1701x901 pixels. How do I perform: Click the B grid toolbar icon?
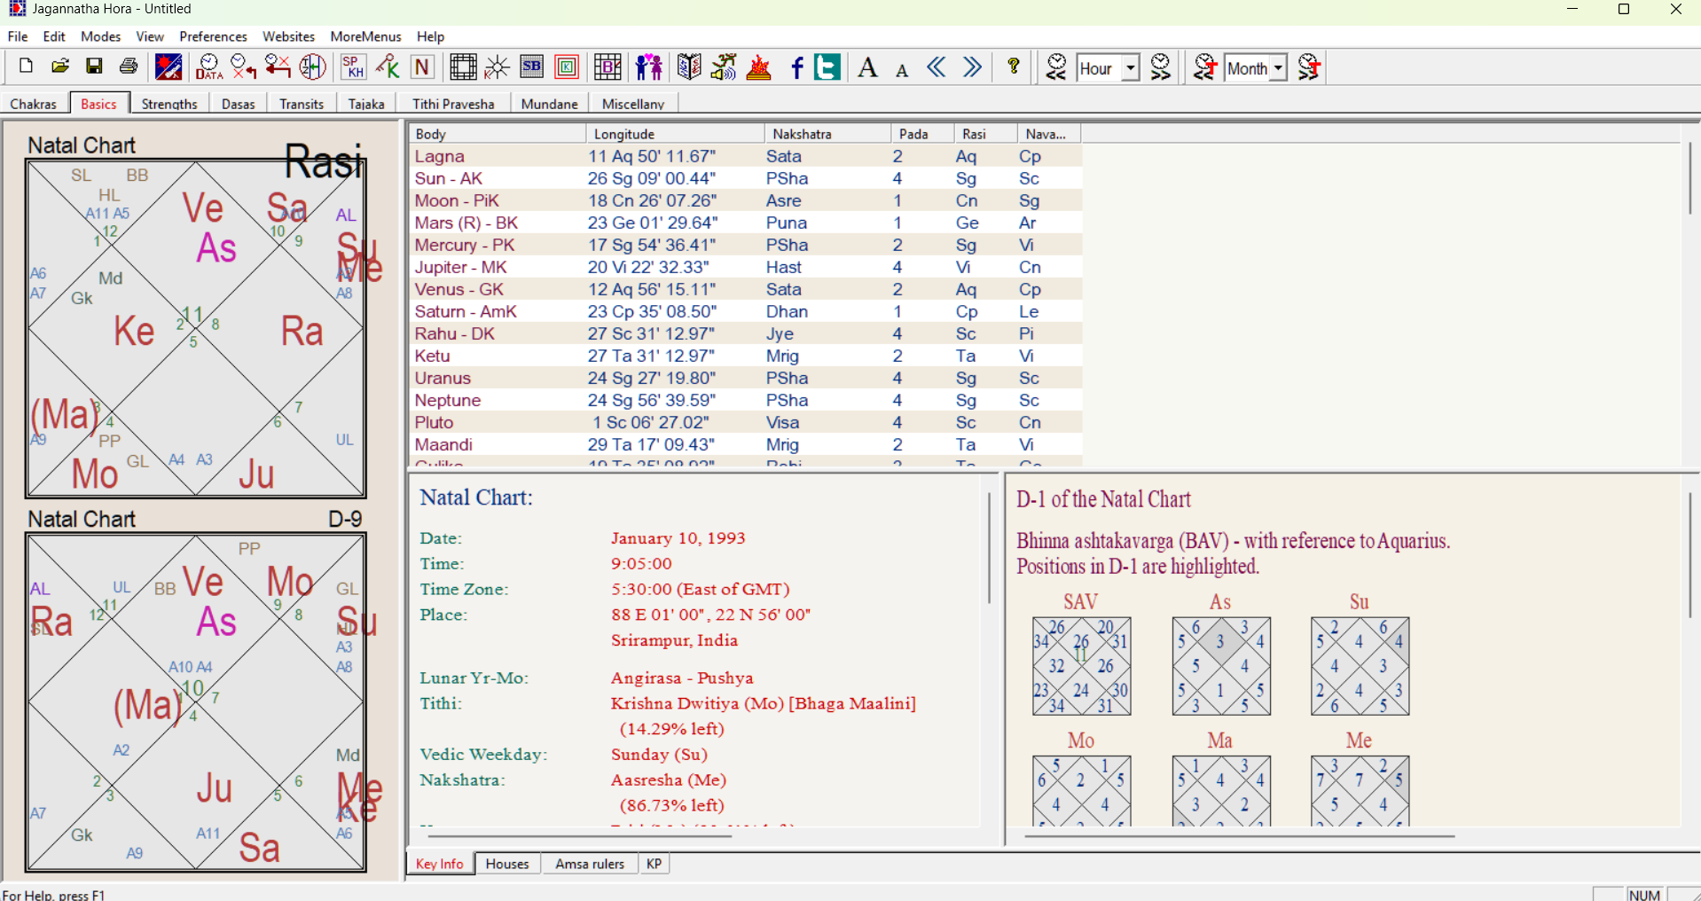(x=607, y=67)
